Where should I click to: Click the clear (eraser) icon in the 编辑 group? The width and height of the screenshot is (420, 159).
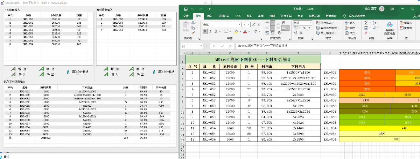point(366,32)
